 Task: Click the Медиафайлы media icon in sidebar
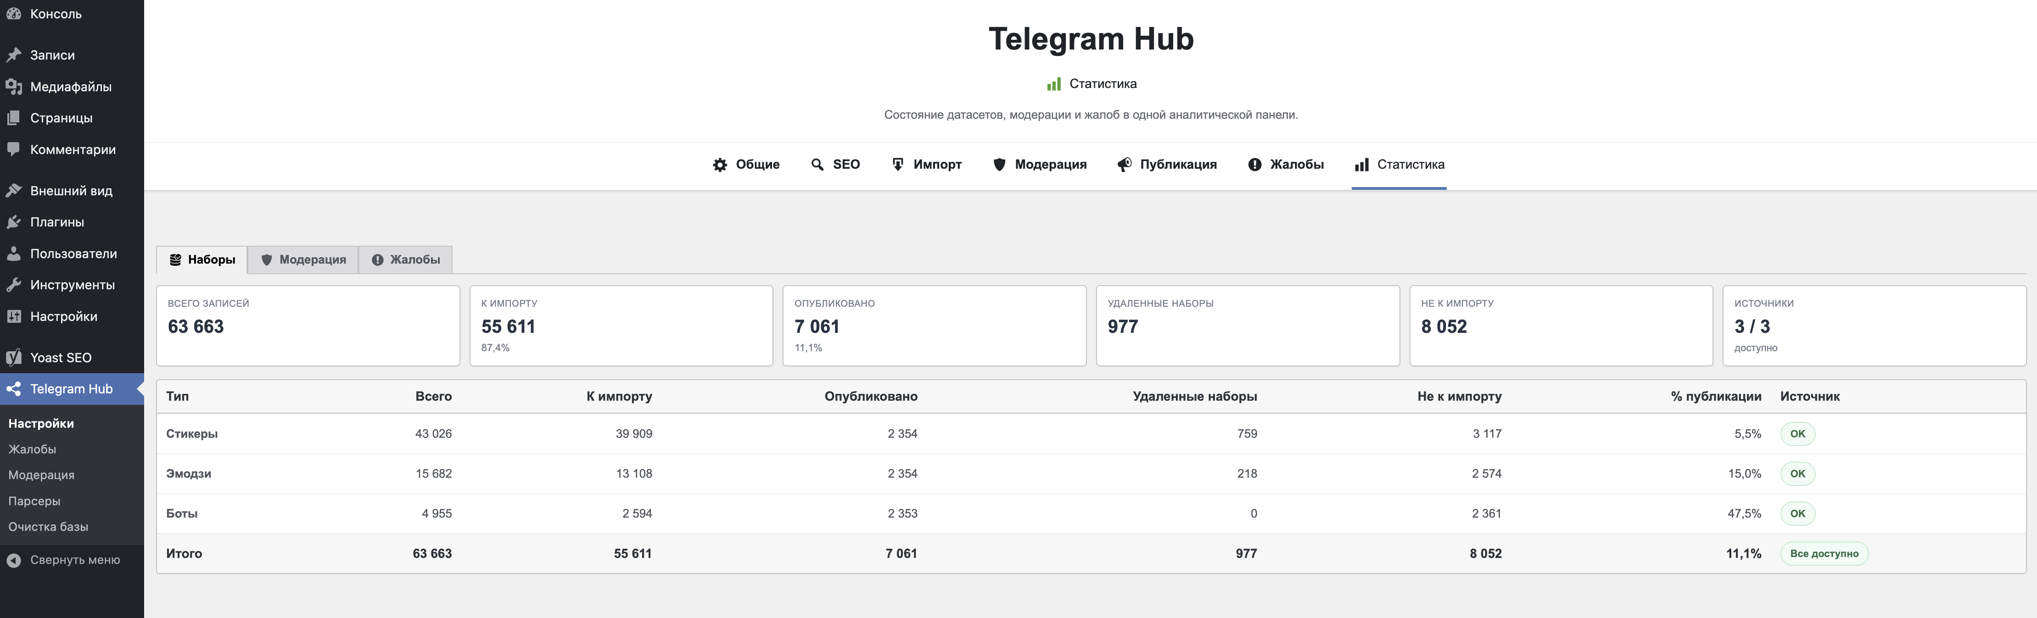13,87
